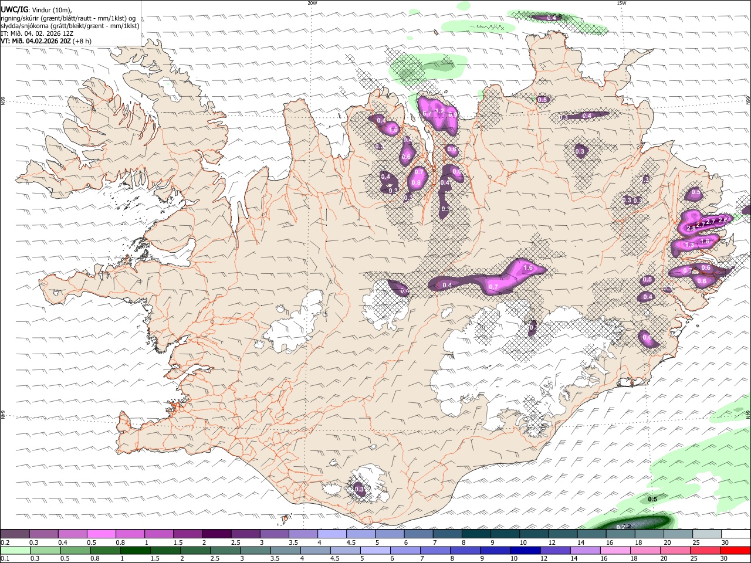Pick the darkest purple 2 snow legend swatch

[216, 534]
